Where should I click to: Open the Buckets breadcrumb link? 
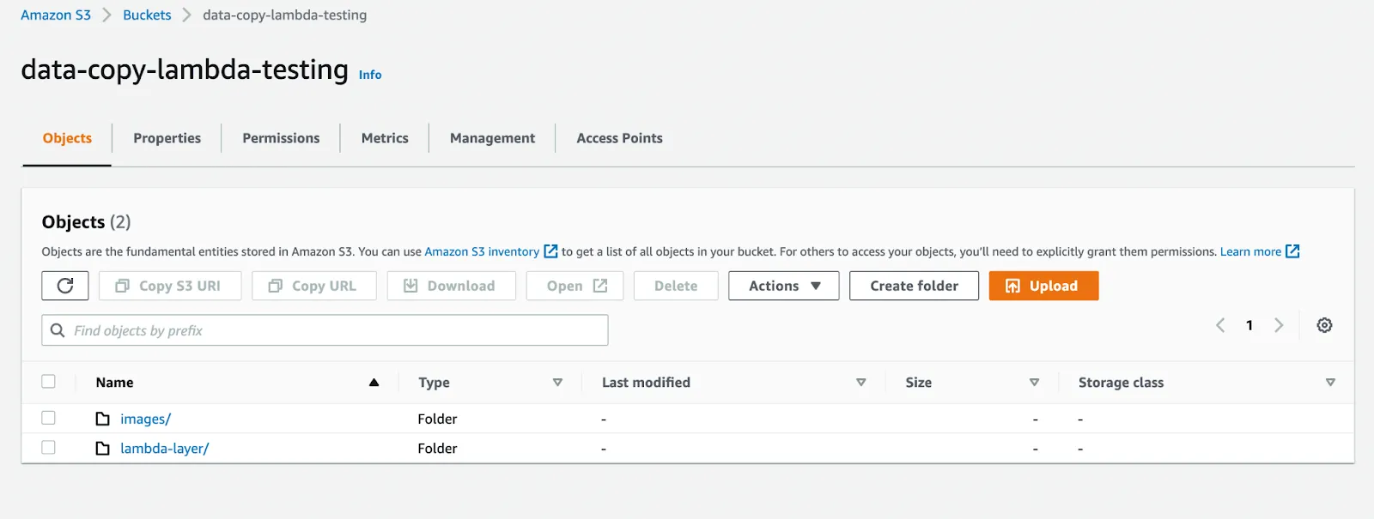(147, 15)
